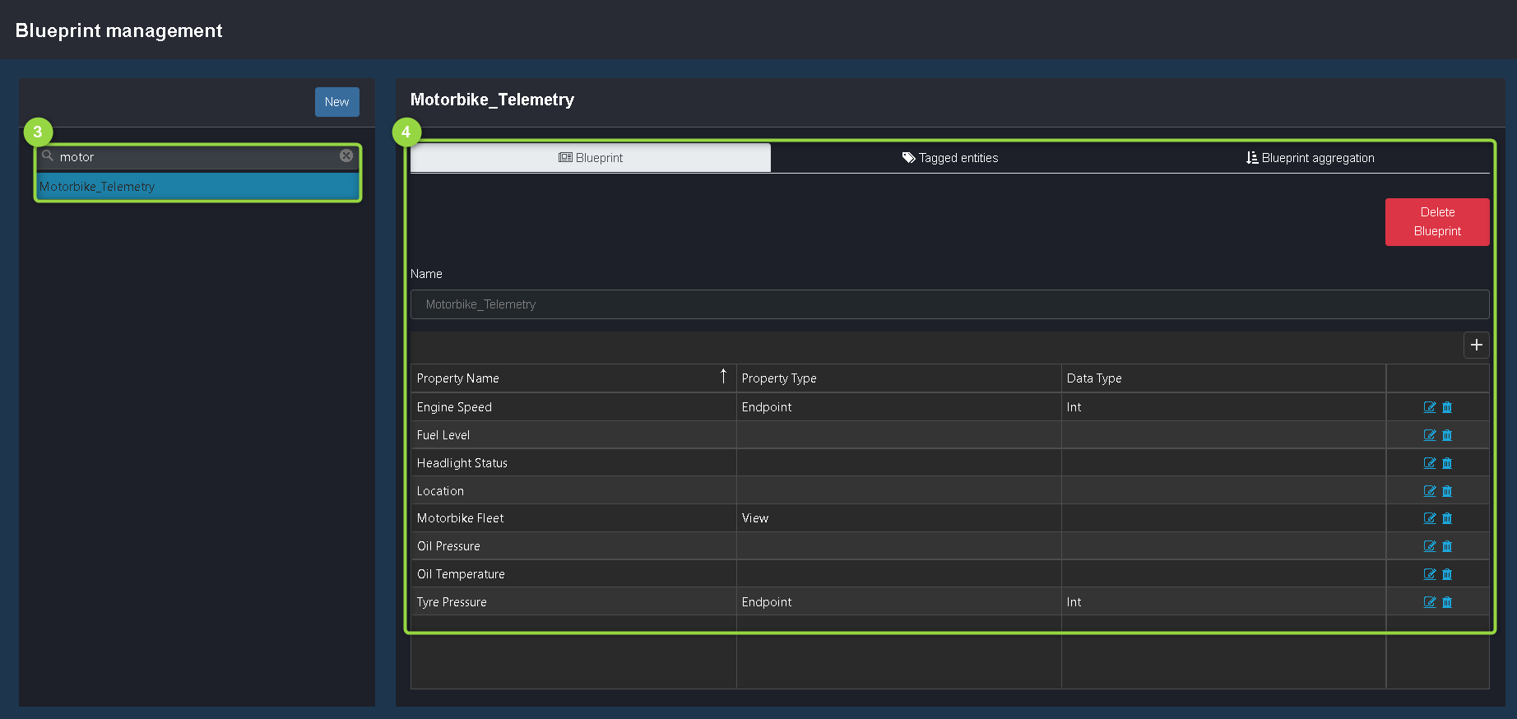Viewport: 1517px width, 719px height.
Task: Switch to the Tagged entities tab
Action: pyautogui.click(x=949, y=158)
